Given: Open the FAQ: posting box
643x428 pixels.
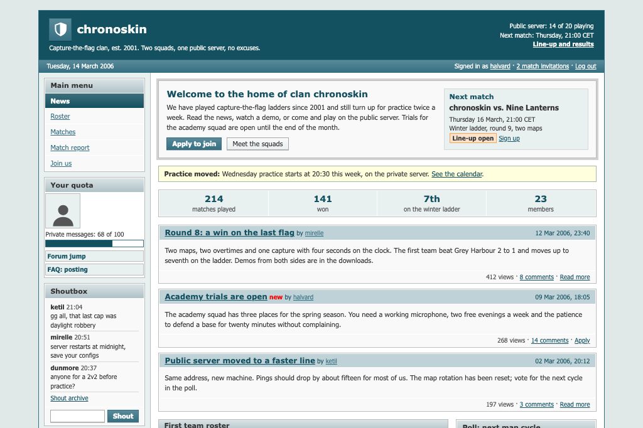Looking at the screenshot, I should point(94,269).
